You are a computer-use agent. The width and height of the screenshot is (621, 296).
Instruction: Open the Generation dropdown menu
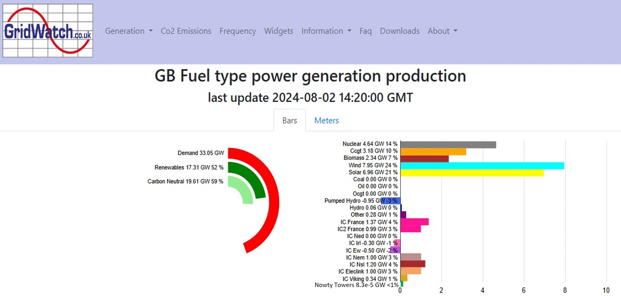pyautogui.click(x=129, y=31)
